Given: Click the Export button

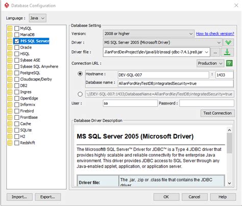Looking at the screenshot, I should (47, 197).
